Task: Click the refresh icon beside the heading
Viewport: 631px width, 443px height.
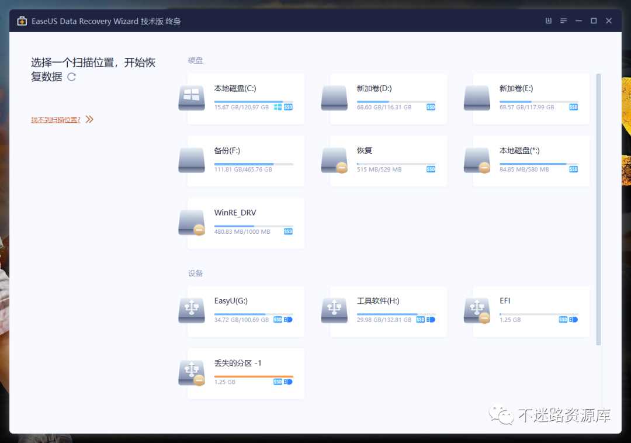Action: (x=72, y=77)
